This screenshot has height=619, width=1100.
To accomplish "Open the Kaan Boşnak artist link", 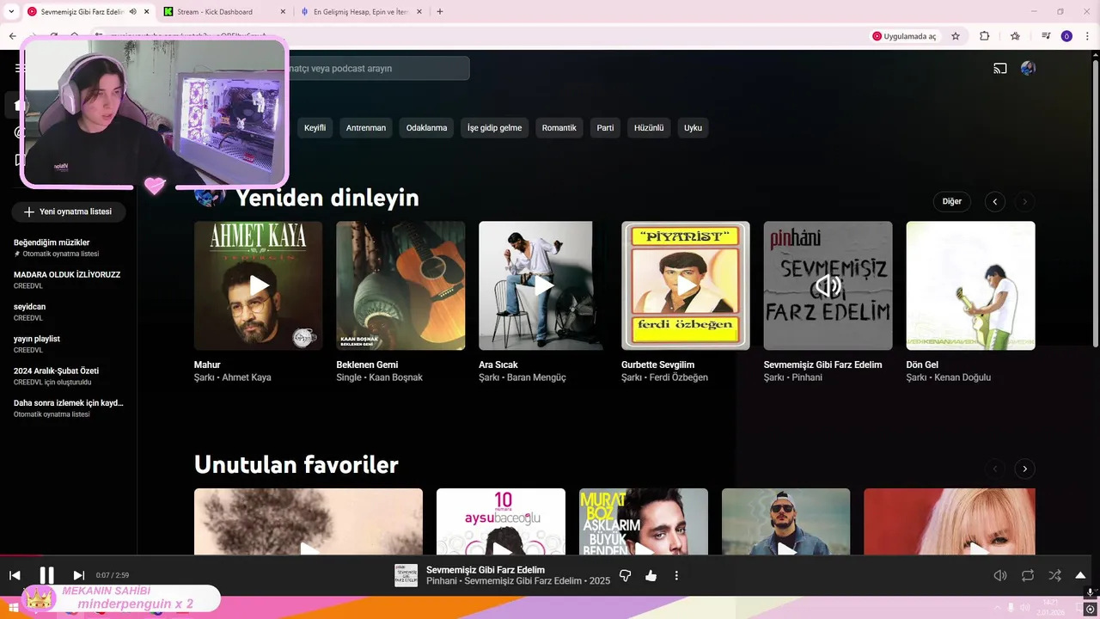I will pos(395,377).
